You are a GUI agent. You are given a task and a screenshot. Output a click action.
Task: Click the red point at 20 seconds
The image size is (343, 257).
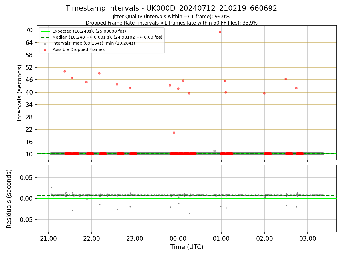click(174, 132)
